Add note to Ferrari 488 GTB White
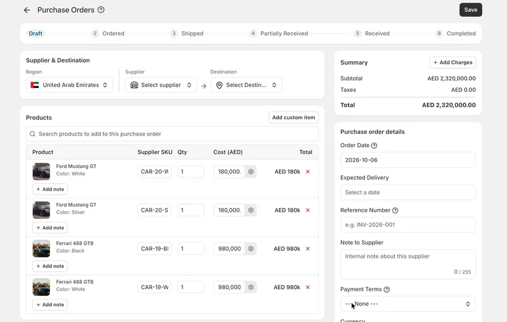 pos(50,304)
